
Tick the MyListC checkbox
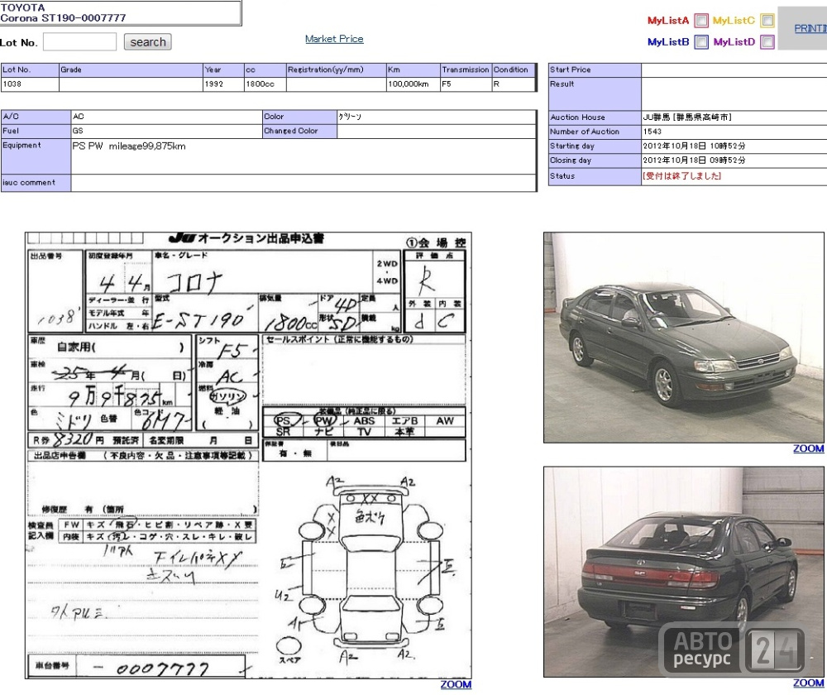(x=767, y=21)
